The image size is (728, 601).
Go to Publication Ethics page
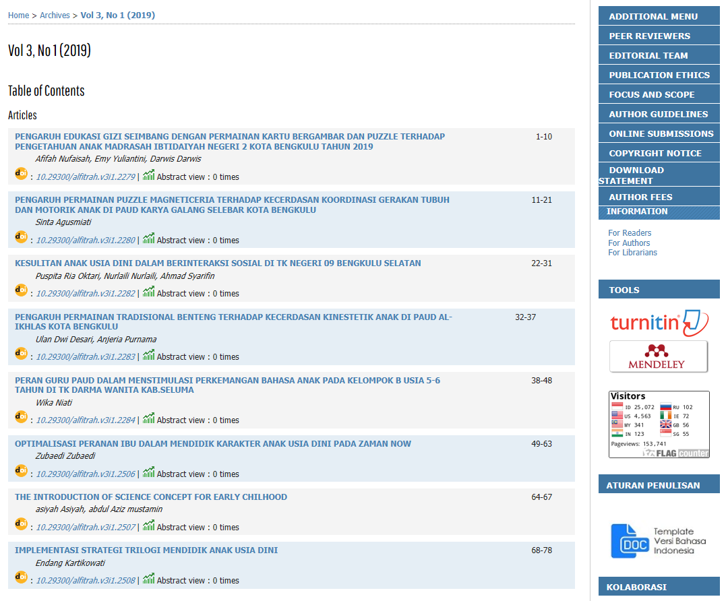click(x=659, y=75)
